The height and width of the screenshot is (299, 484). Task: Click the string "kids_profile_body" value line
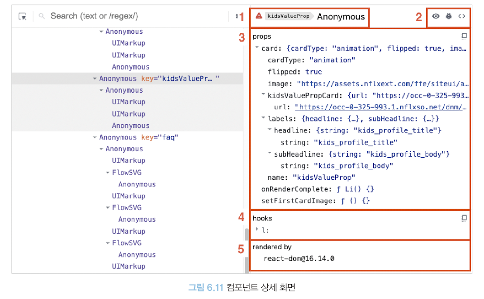point(337,166)
